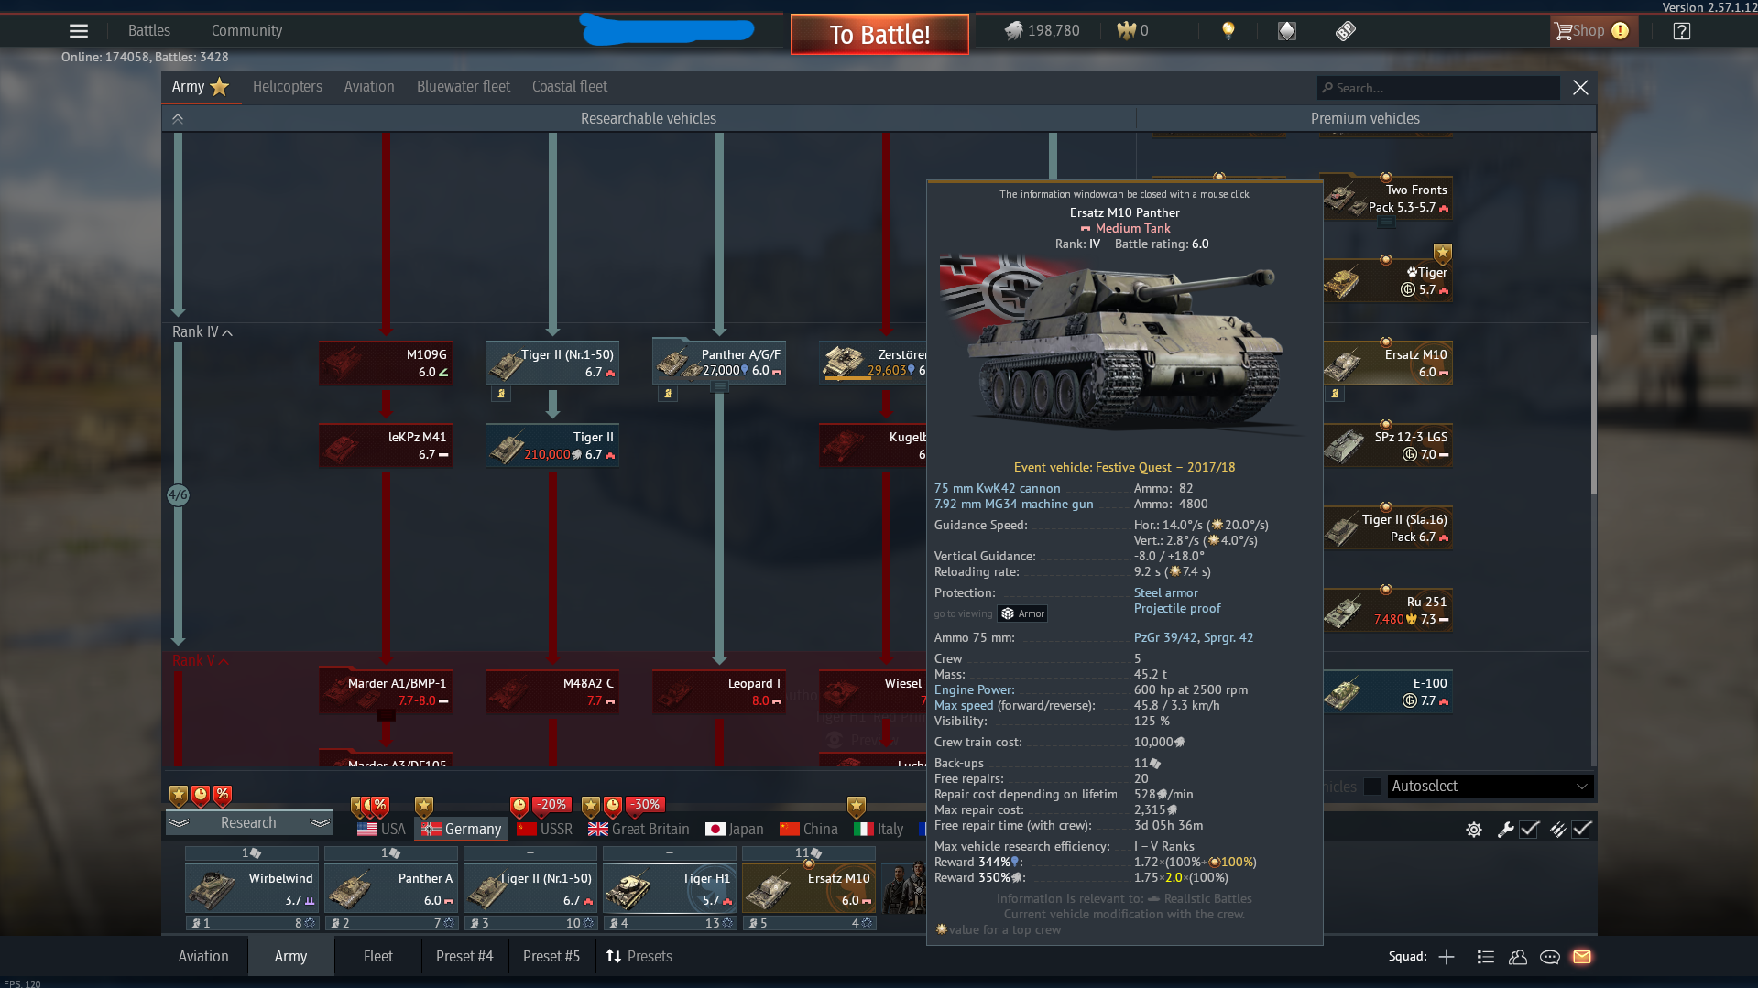The width and height of the screenshot is (1758, 988).
Task: Select the USSR nation tab
Action: click(544, 830)
